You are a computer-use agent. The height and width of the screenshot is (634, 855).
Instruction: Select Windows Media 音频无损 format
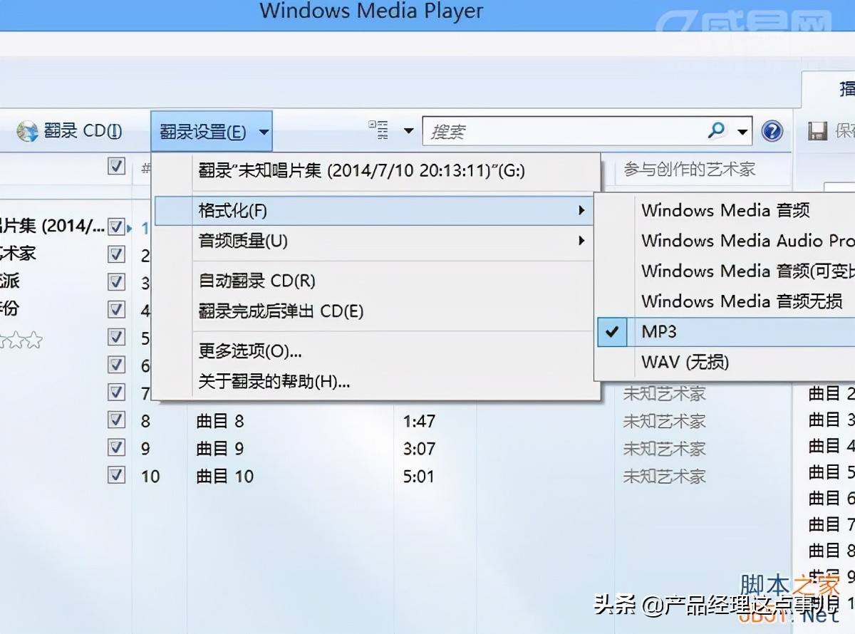pyautogui.click(x=741, y=301)
